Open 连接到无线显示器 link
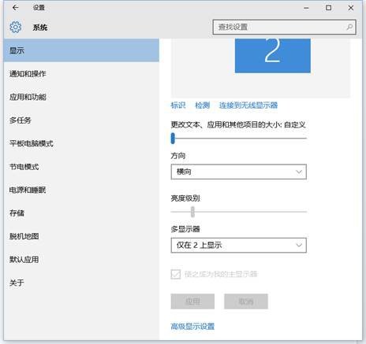 click(248, 105)
